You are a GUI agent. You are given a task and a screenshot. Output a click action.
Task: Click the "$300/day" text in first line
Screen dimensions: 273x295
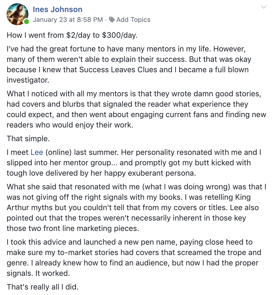(120, 35)
